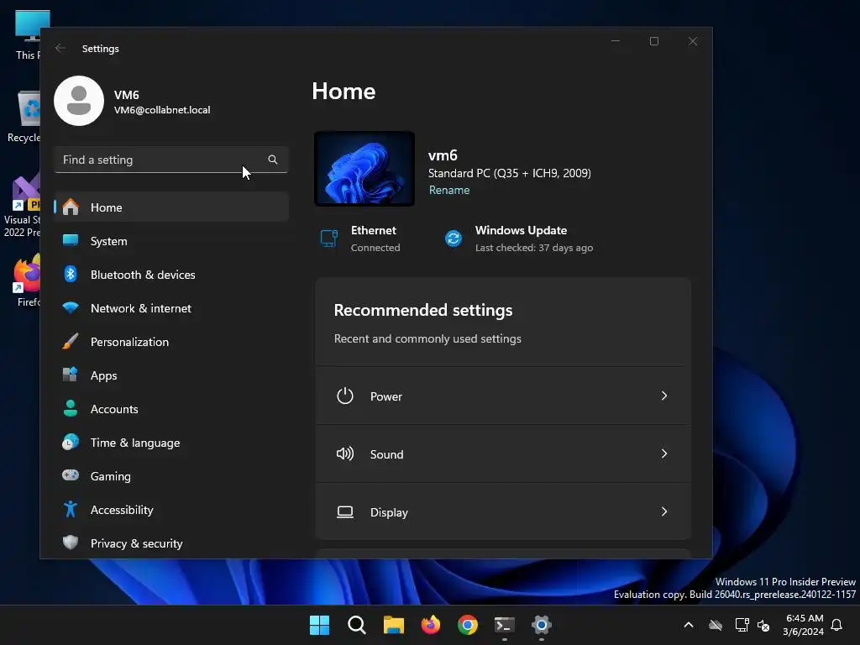This screenshot has width=860, height=645.
Task: Click the Time & language clock icon
Action: click(71, 442)
